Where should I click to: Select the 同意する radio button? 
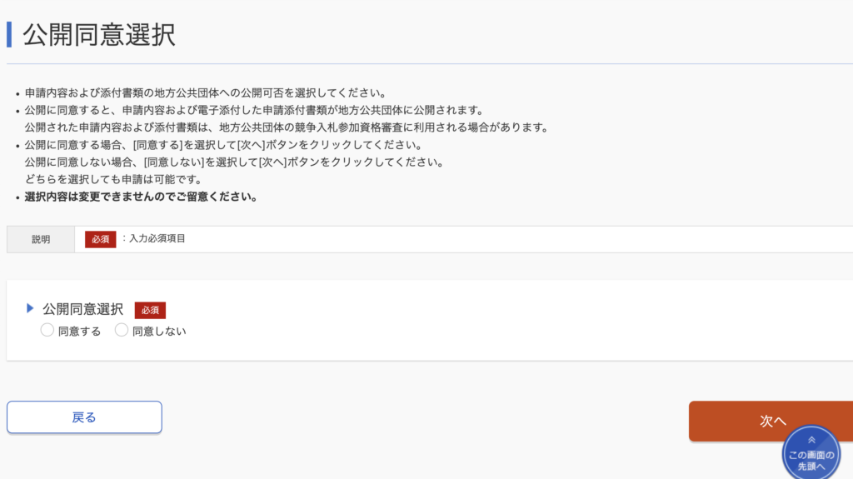coord(47,330)
